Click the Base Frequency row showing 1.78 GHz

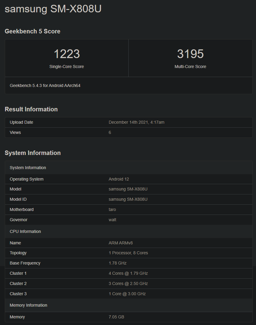[129, 263]
